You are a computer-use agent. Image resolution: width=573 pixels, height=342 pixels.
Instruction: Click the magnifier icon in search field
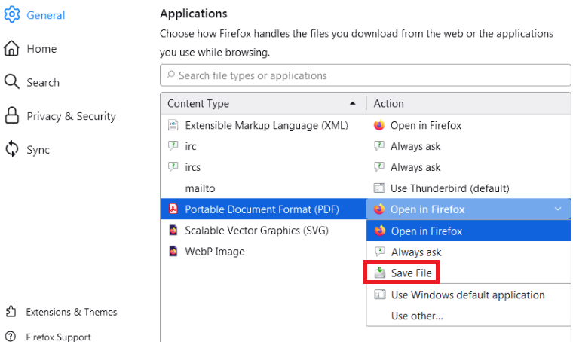pos(170,75)
